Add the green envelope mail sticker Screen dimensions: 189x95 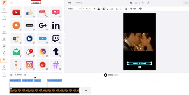[16, 52]
